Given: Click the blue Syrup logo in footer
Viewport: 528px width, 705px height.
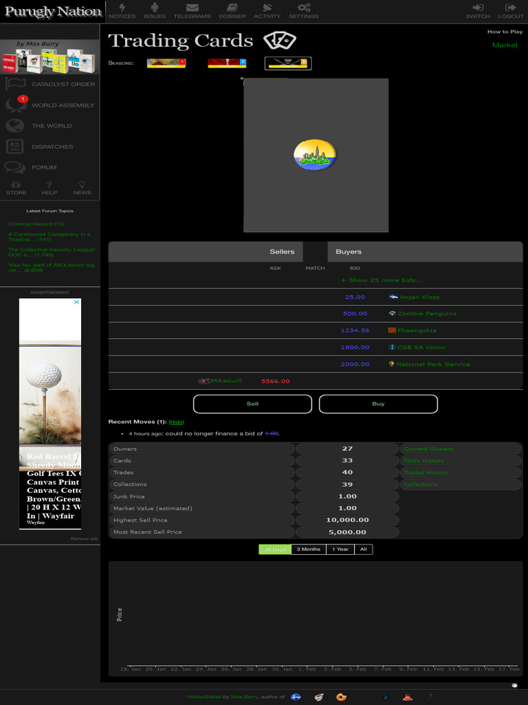Looking at the screenshot, I should [296, 697].
